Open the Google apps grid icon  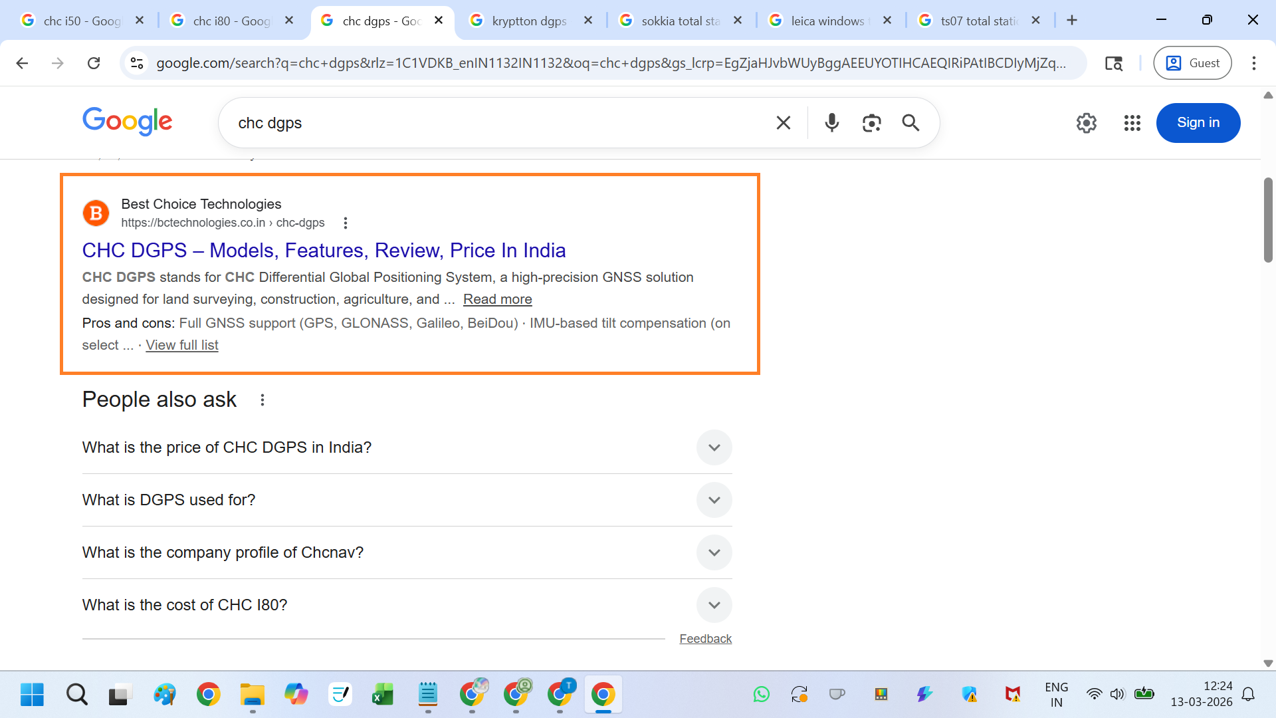[x=1132, y=123]
